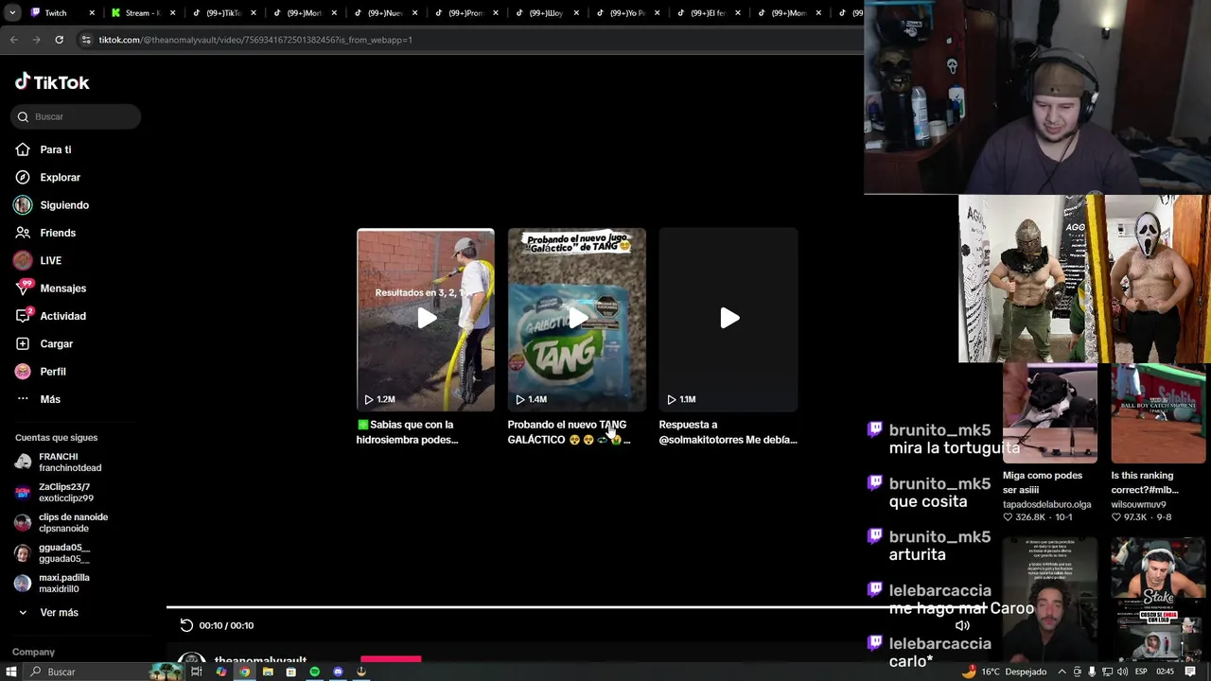Click the 'Sabias que con la hidrosiembra' caption
1211x681 pixels.
click(x=407, y=432)
